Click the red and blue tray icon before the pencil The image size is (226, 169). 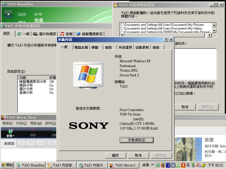198,165
